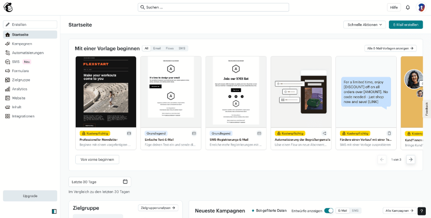Screen dimensions: 431x218
Task: Click flow icon on Automatisierung der Begrüßungsmails card
Action: [x=324, y=133]
